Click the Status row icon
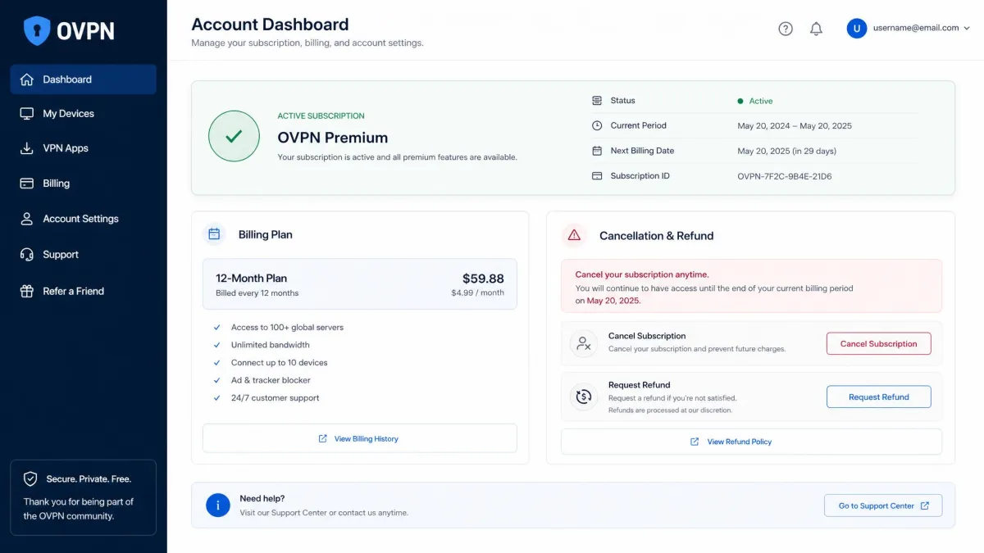 [x=597, y=101]
